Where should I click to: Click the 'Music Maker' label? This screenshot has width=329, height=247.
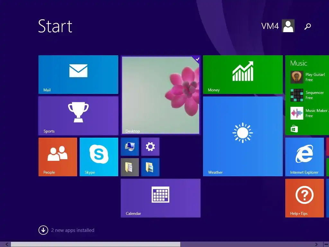pyautogui.click(x=316, y=111)
